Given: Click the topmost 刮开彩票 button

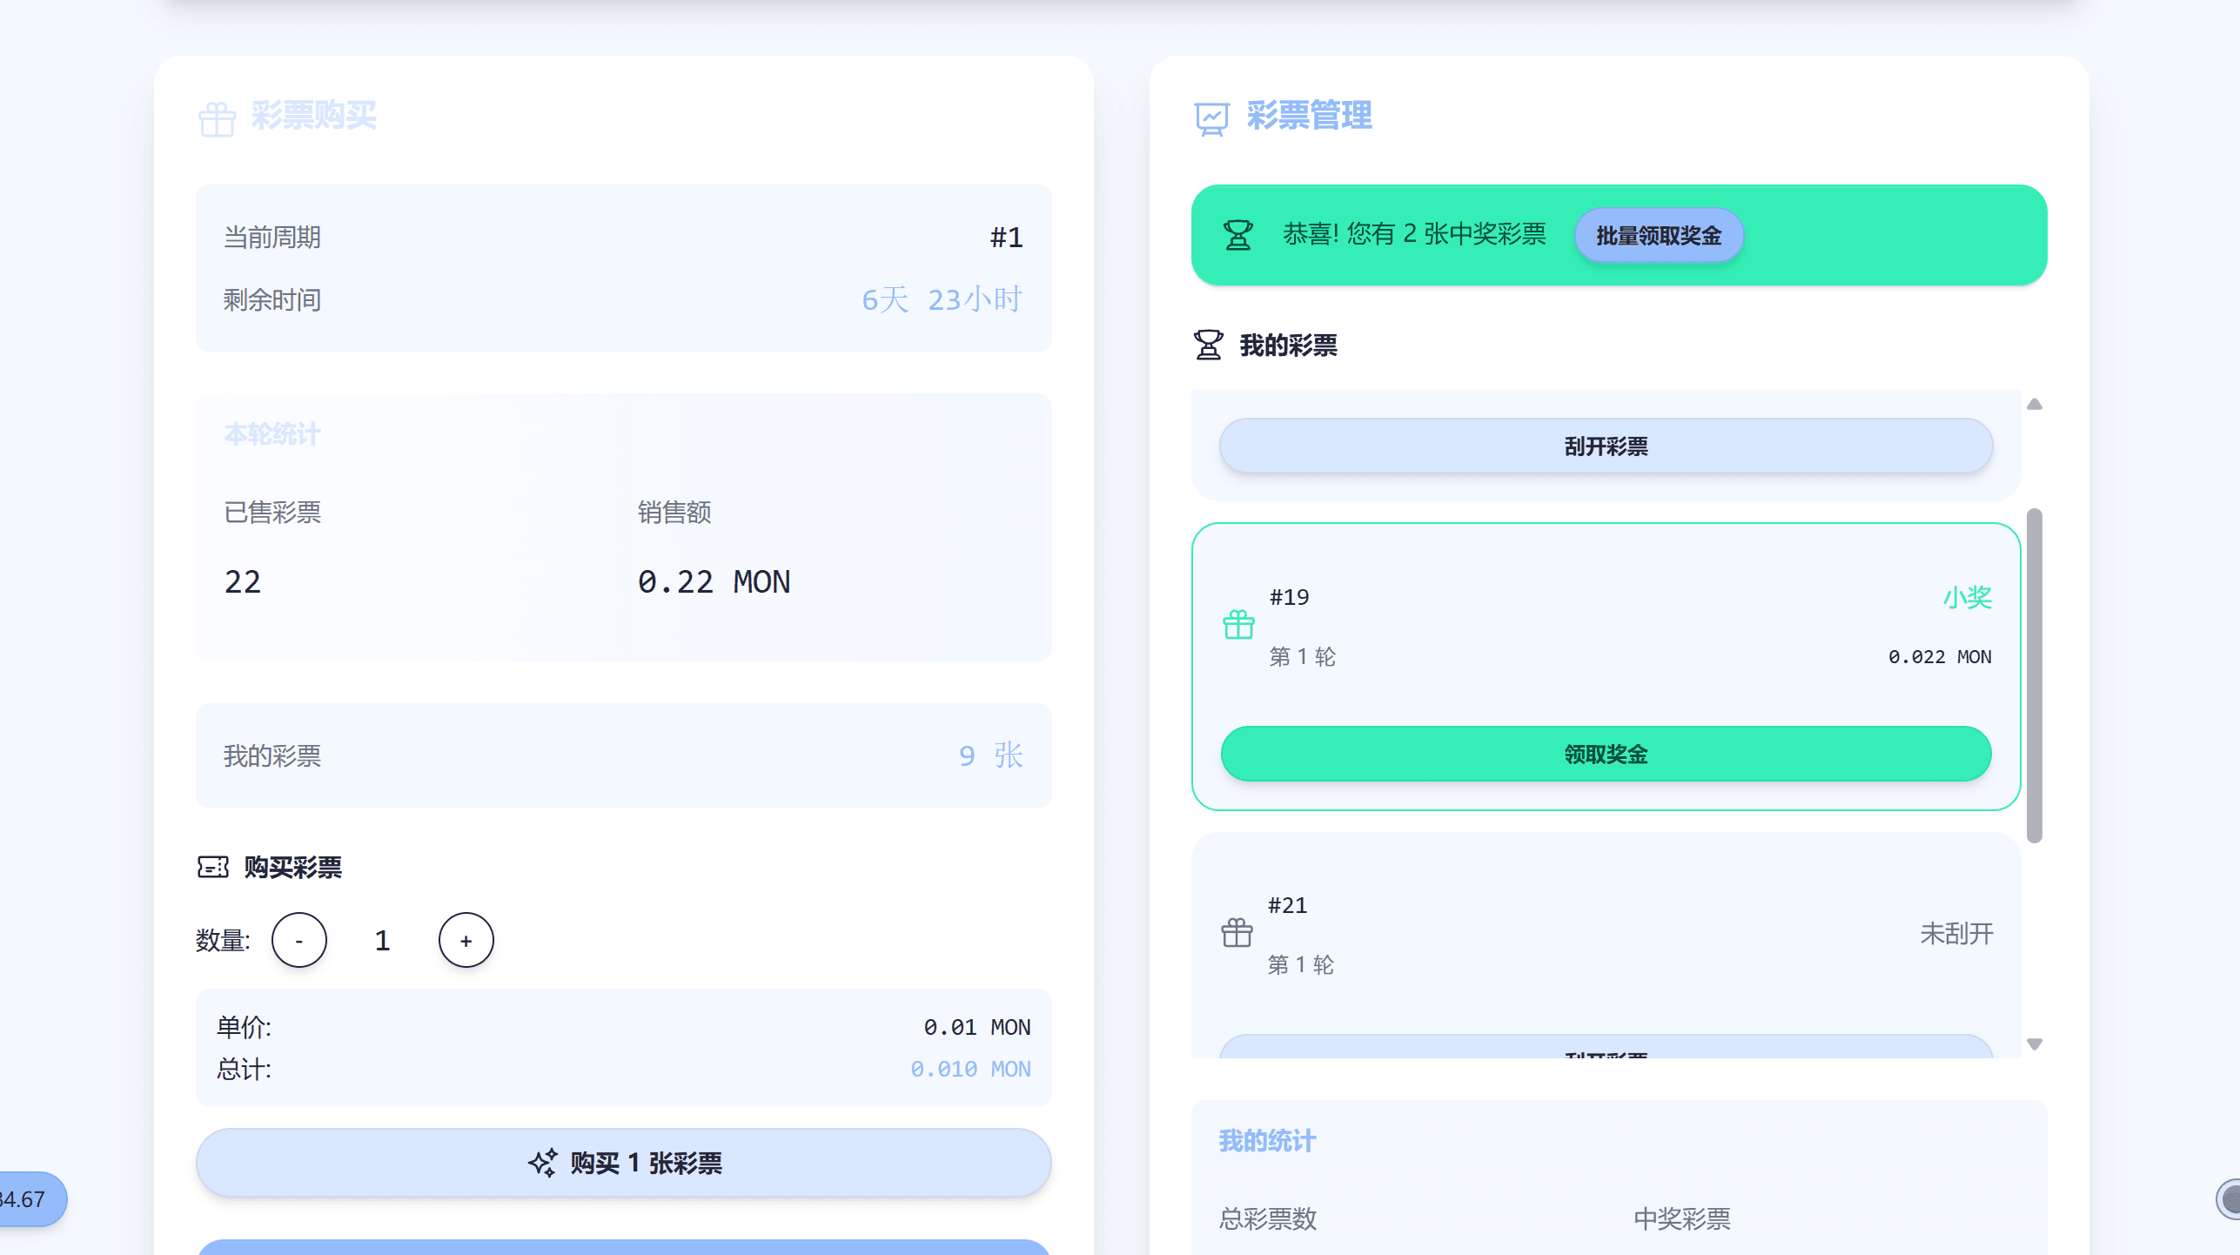Looking at the screenshot, I should pos(1604,446).
